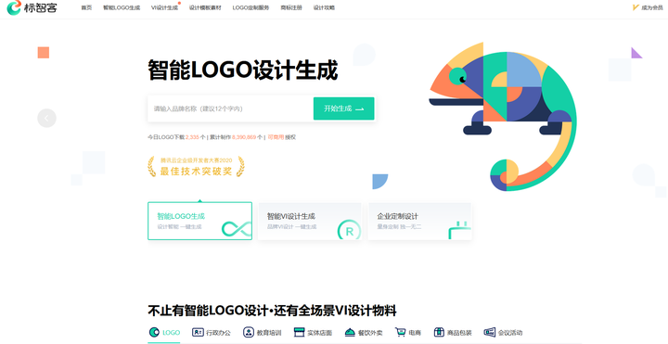Image resolution: width=668 pixels, height=344 pixels.
Task: Select the 会议活动 category icon
Action: [490, 333]
